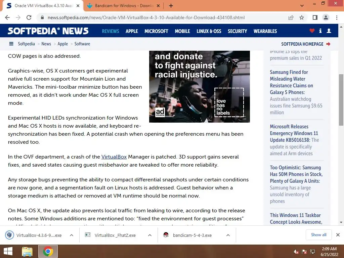Expand options for VirtualBox _FhatZ.exe download
344x258 pixels.
[150, 235]
